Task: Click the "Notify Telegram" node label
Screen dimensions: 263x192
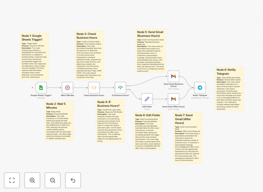Action: pyautogui.click(x=200, y=95)
